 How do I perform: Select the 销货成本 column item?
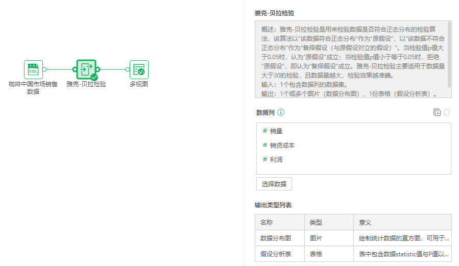click(282, 146)
